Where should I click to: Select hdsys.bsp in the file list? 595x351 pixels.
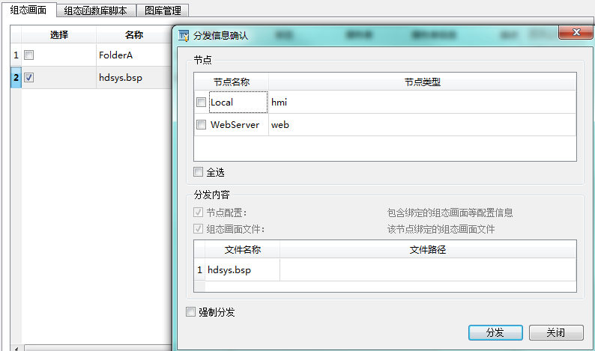(x=242, y=270)
